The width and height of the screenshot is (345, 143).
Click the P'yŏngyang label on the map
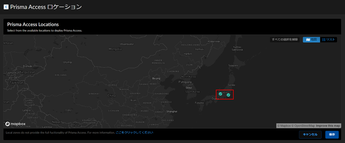coord(185,82)
